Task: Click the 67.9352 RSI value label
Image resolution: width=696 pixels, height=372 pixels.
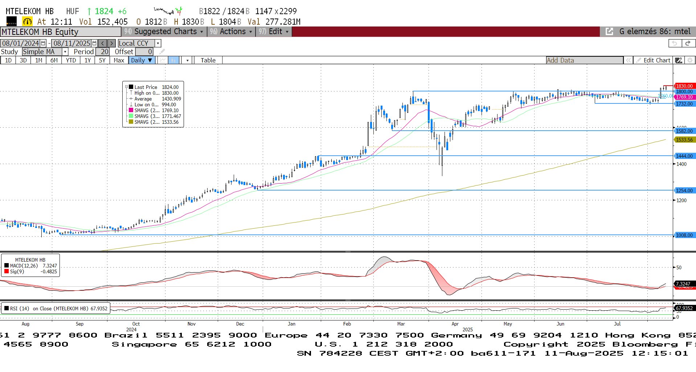Action: [684, 308]
